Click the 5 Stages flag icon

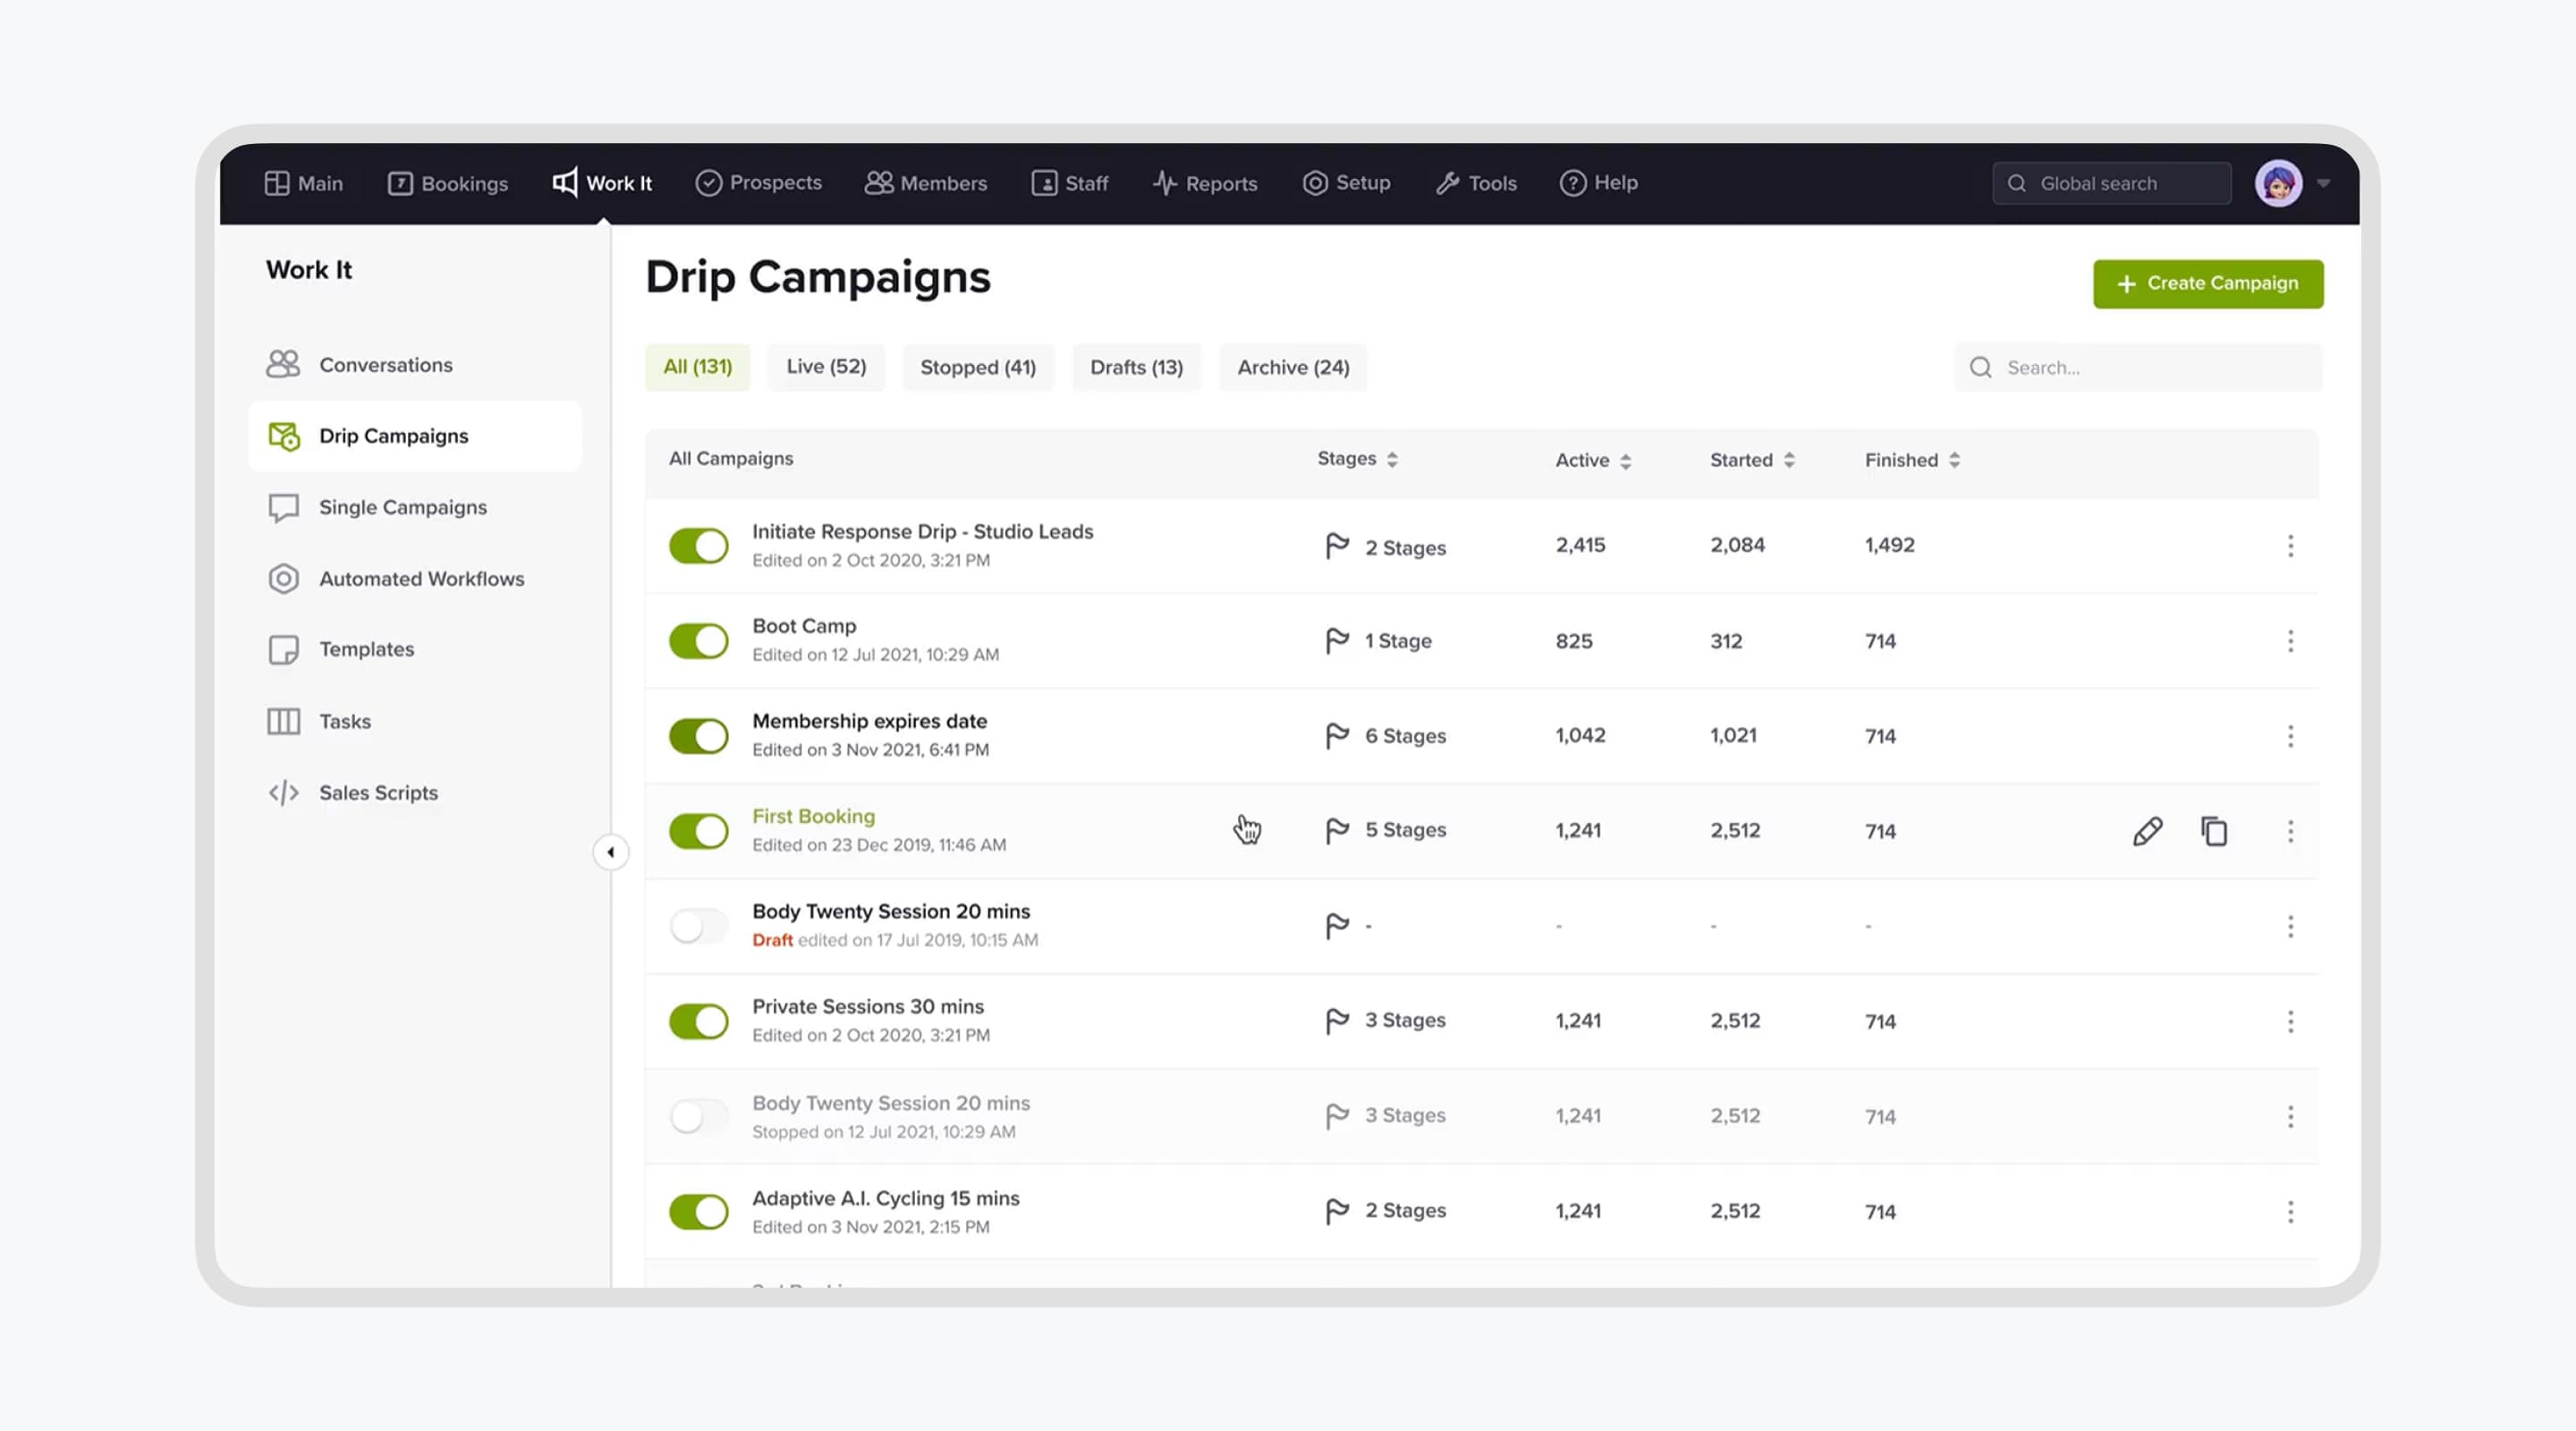[x=1337, y=830]
